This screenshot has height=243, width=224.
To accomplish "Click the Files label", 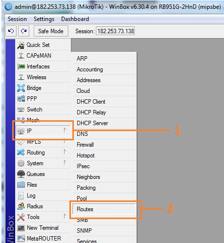I will tap(32, 185).
